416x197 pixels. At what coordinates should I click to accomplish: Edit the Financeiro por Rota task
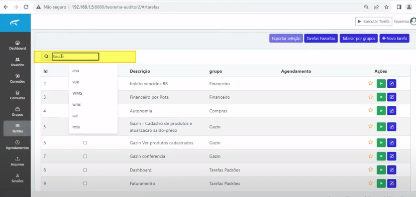(391, 97)
